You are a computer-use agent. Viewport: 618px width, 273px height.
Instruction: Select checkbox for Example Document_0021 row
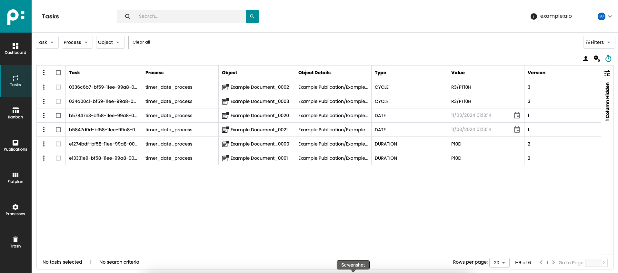click(58, 130)
